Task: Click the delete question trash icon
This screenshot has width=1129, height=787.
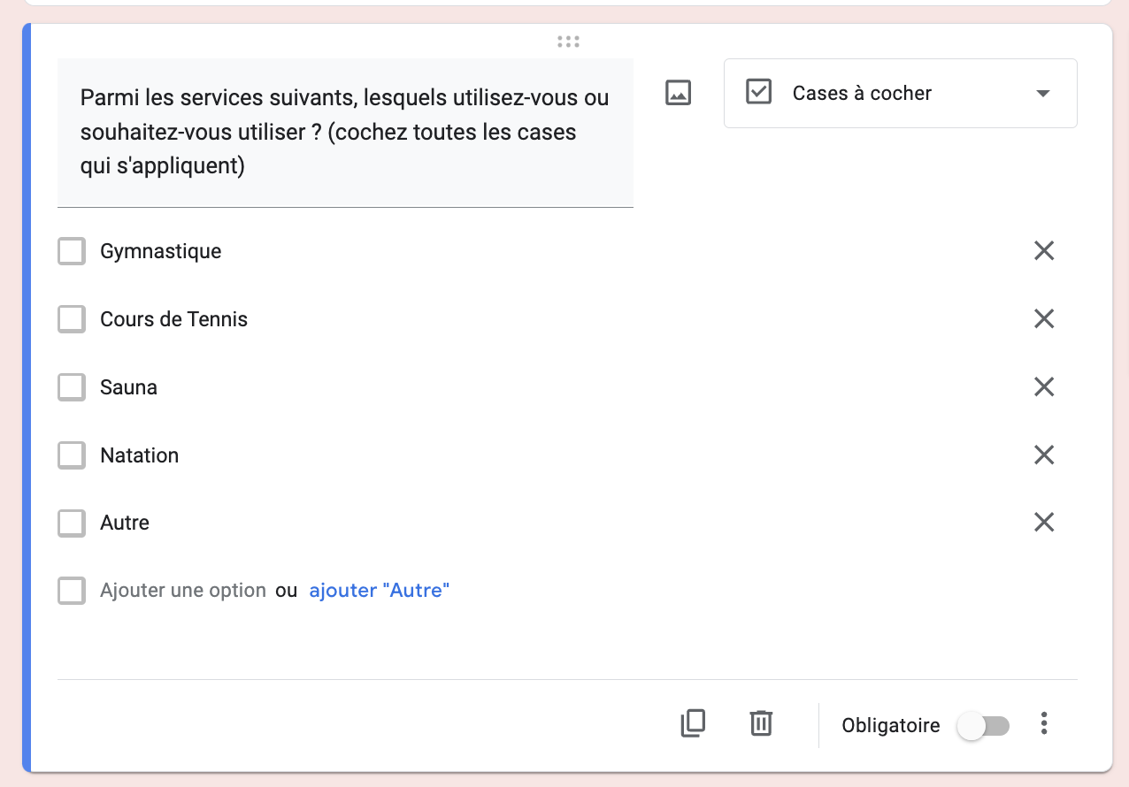Action: click(760, 723)
